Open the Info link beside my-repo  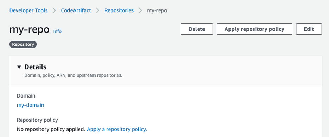click(x=57, y=31)
